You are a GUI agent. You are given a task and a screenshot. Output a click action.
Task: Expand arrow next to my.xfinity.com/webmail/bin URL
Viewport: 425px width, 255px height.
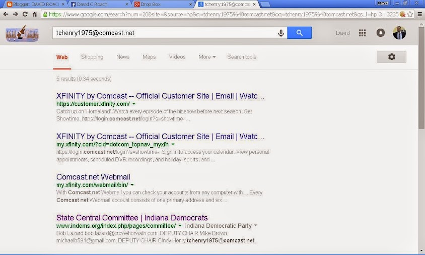point(132,185)
